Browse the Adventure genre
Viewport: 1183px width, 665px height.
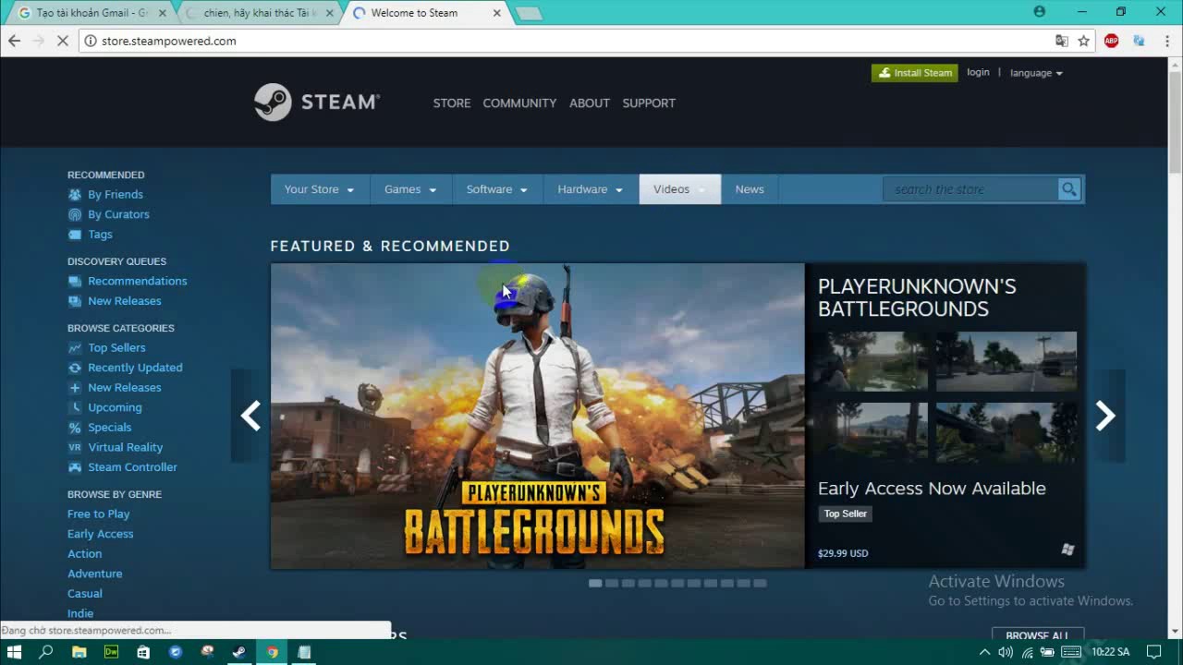(x=94, y=574)
